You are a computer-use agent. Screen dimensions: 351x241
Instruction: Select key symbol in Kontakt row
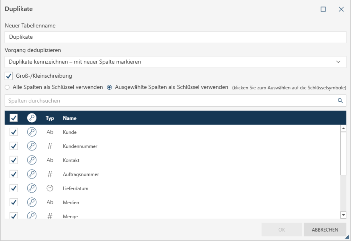pyautogui.click(x=32, y=160)
